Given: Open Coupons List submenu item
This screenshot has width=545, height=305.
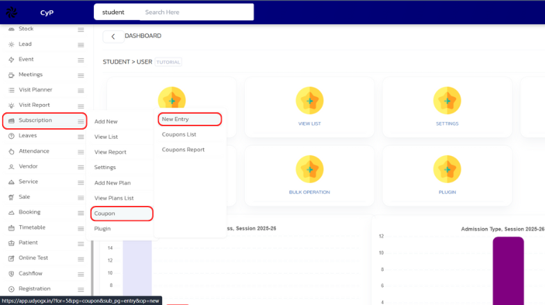Looking at the screenshot, I should coord(179,134).
